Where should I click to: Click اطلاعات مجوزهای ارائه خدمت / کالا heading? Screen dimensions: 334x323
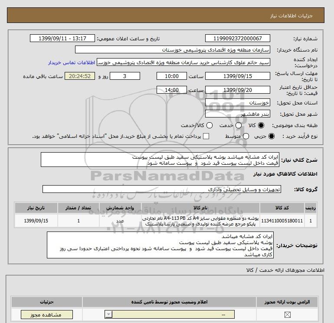[285, 270]
